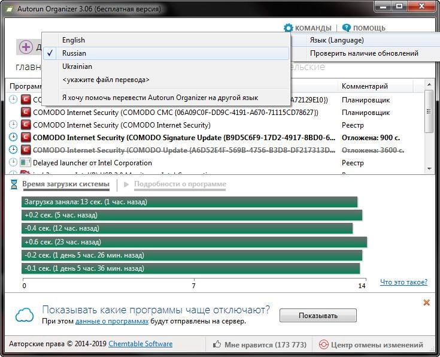Viewport: 440px width, 357px height.
Task: Select the COMODO CMC {06A09C0F row
Action: [x=215, y=113]
